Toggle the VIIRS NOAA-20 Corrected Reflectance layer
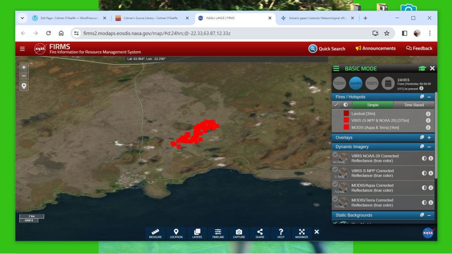Viewport: 452px width, 254px height. pos(335,155)
